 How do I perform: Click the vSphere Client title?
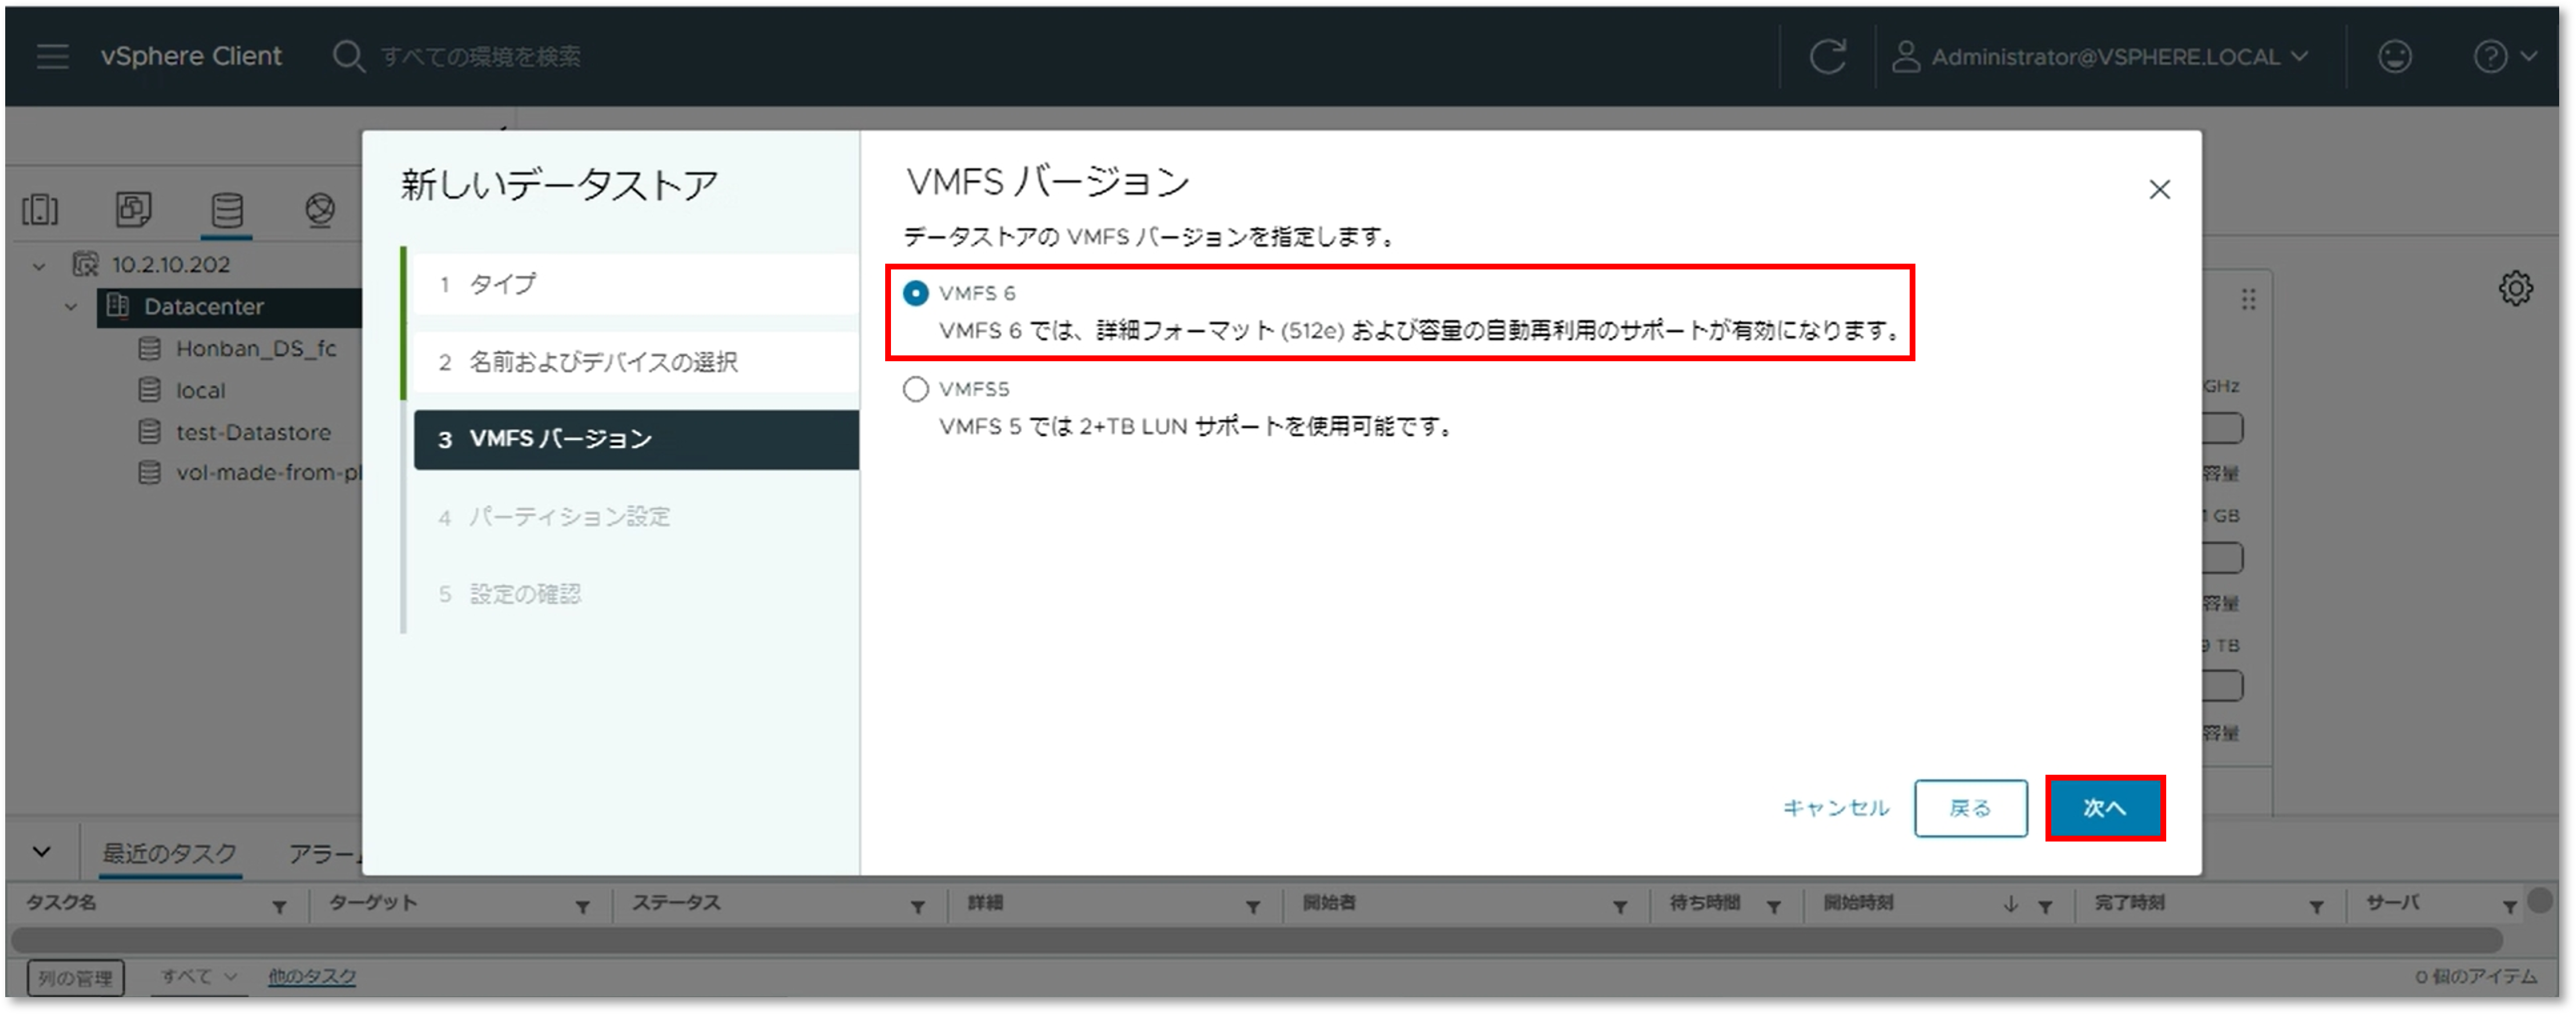(x=190, y=56)
